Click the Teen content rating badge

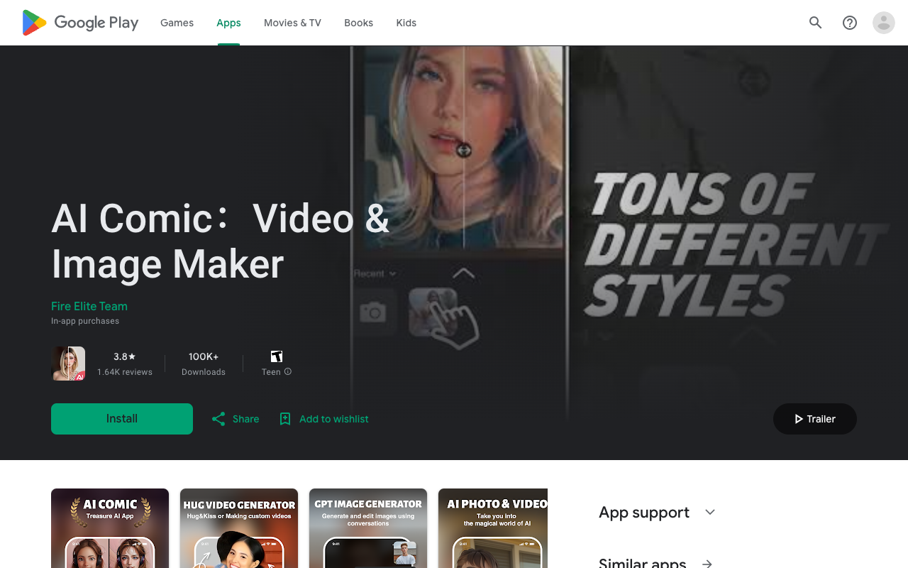click(x=277, y=356)
